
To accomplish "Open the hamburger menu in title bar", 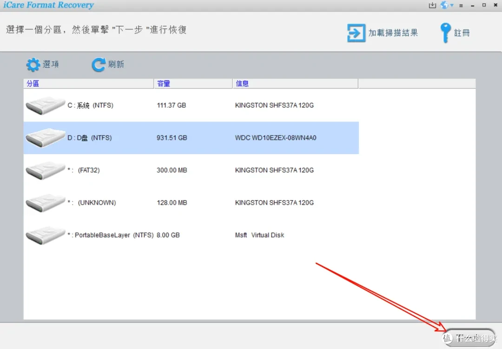I will pos(461,6).
